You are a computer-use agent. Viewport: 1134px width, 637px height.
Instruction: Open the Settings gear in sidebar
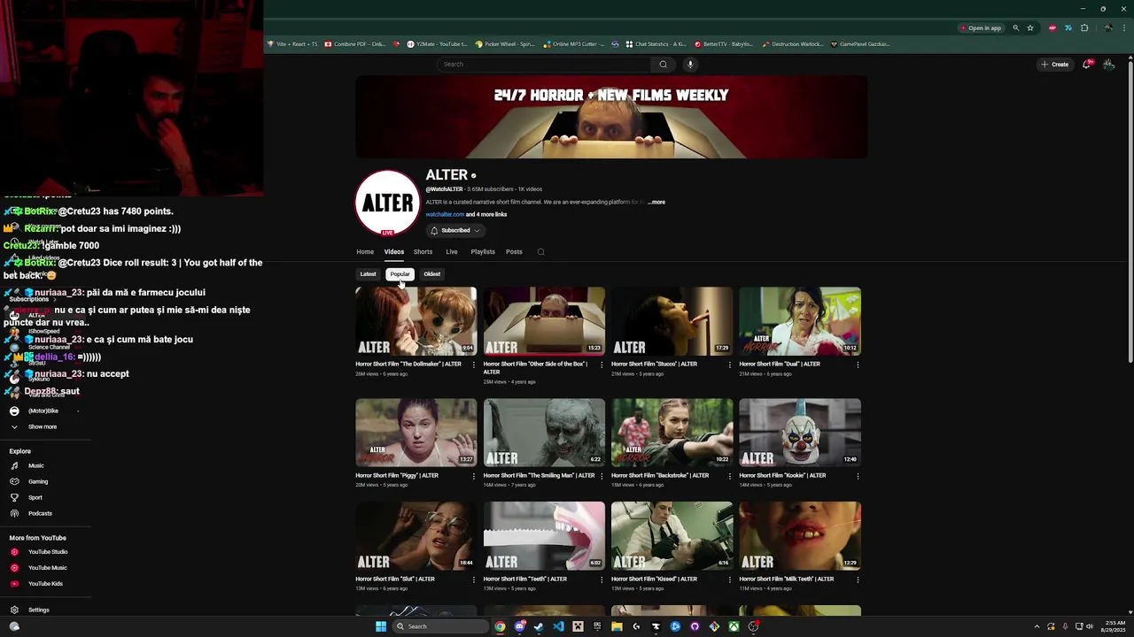(x=14, y=610)
